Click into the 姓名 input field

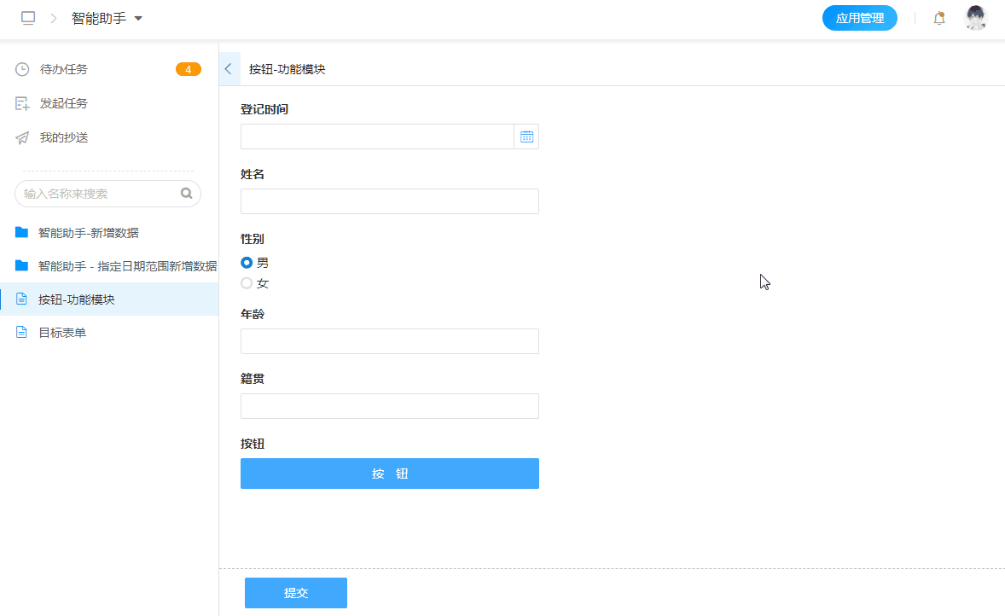point(389,201)
